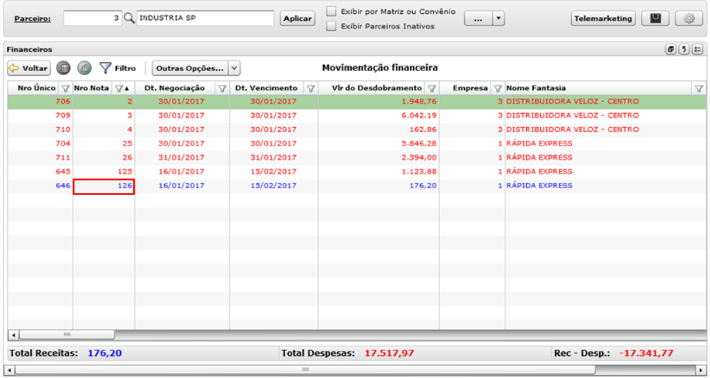Toggle Exibir por Matriz ou Convênio checkbox
This screenshot has width=710, height=378.
coord(332,11)
